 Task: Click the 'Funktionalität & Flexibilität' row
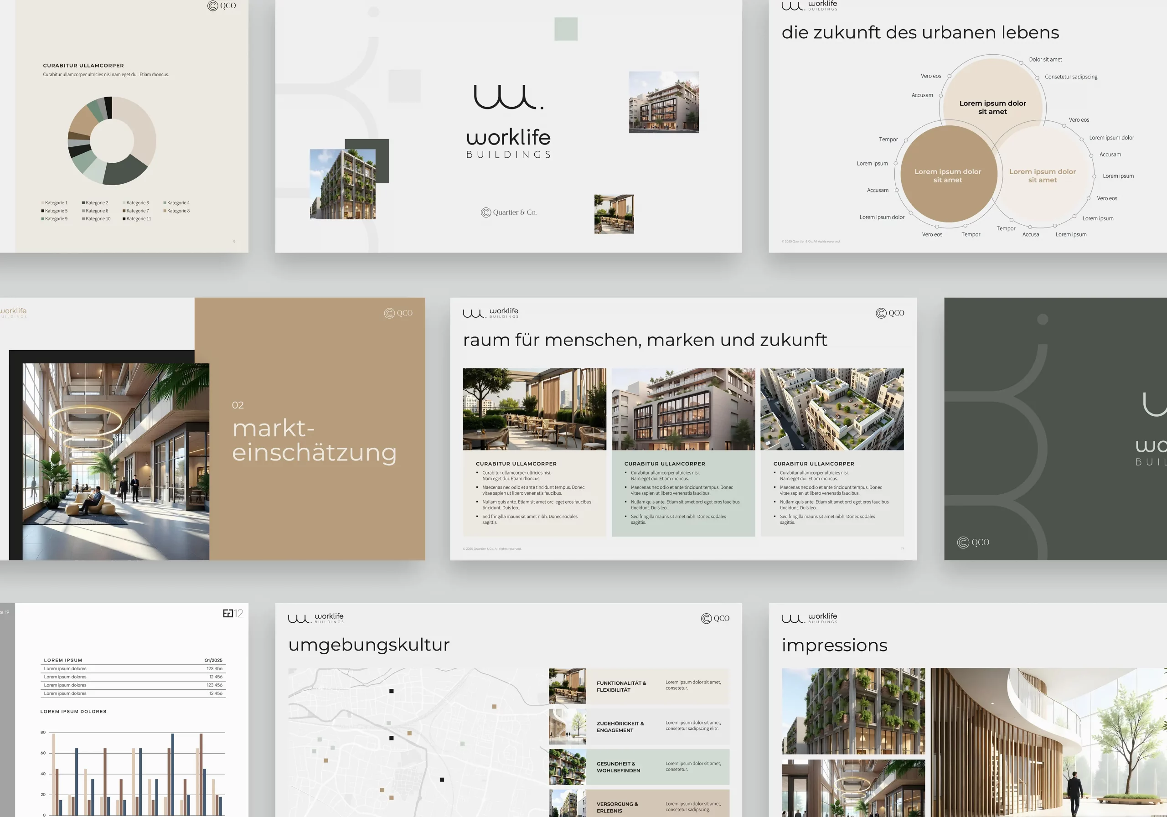(x=639, y=686)
